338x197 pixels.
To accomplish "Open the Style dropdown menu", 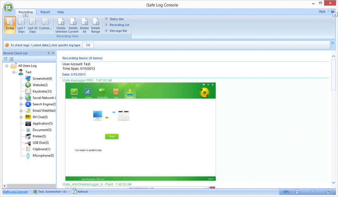I will point(323,12).
